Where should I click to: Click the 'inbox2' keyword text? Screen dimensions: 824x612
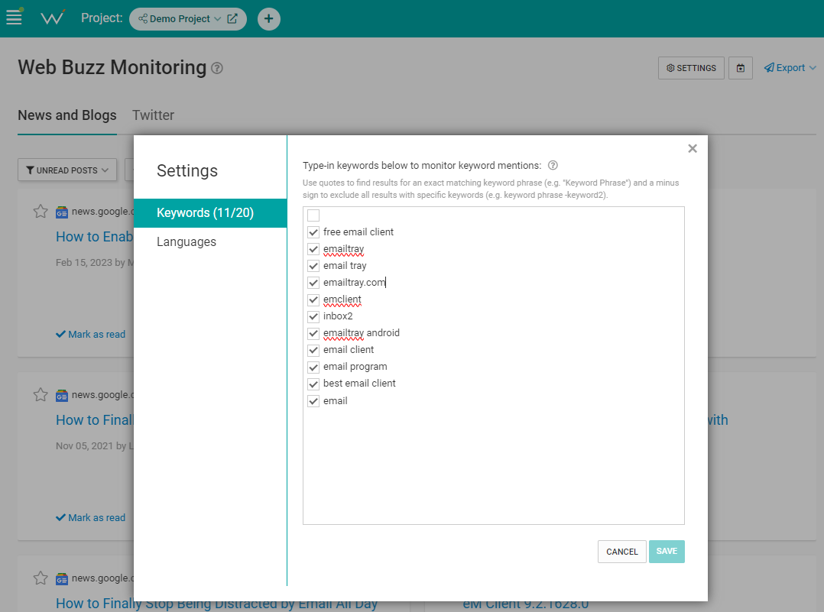point(338,316)
